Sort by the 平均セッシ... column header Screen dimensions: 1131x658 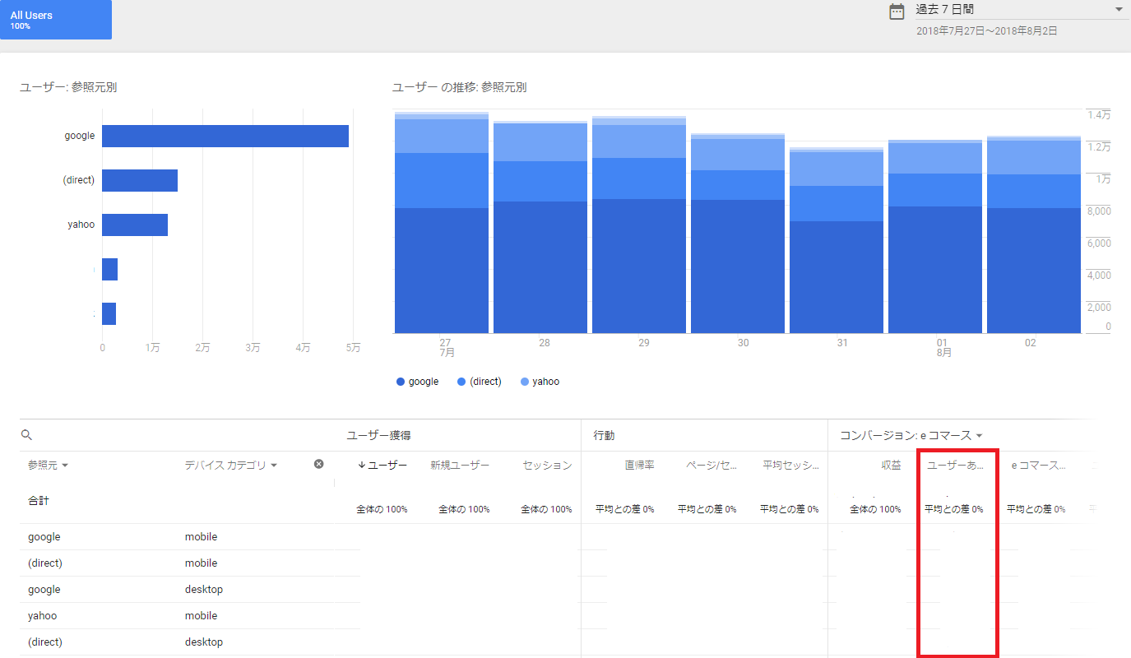[790, 466]
